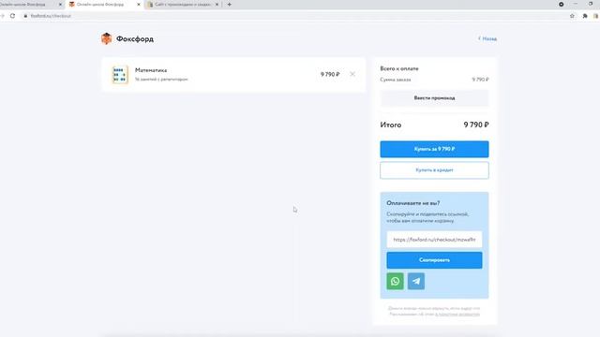
Task: Click the Оплачиваете не вы? heading
Action: pos(413,203)
